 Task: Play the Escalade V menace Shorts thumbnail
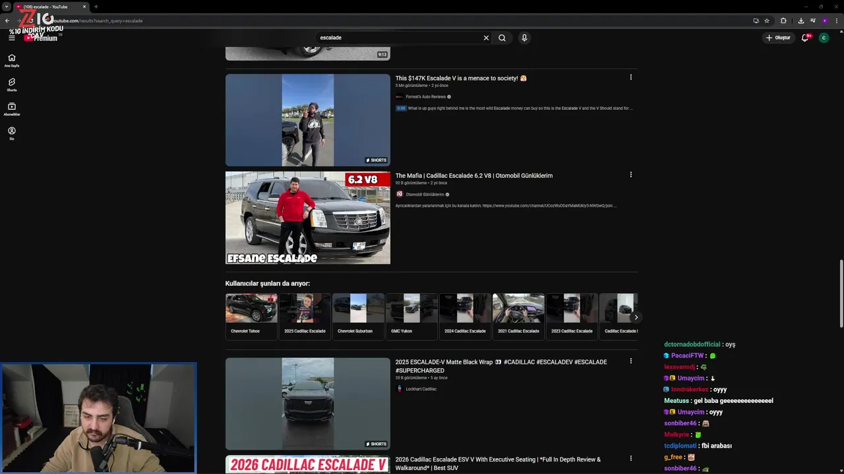[x=308, y=120]
